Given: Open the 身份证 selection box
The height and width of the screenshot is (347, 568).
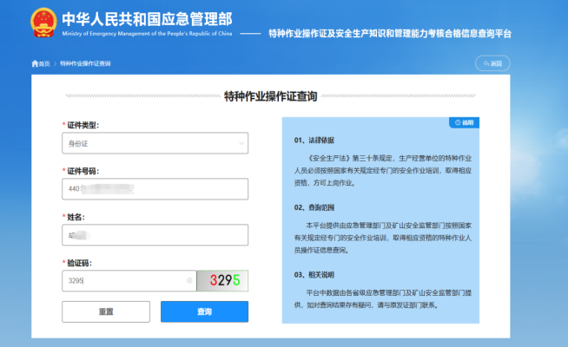Looking at the screenshot, I should pos(148,143).
